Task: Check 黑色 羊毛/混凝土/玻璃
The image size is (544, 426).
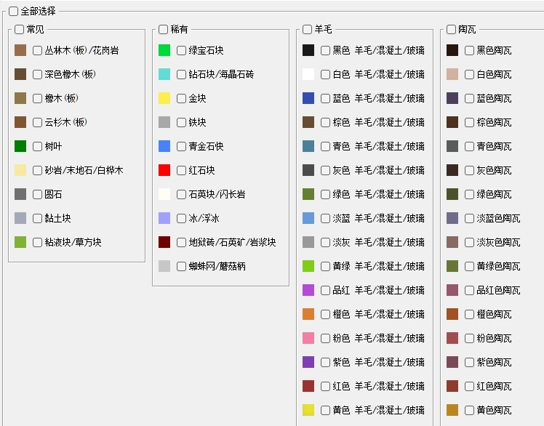Action: pos(325,50)
